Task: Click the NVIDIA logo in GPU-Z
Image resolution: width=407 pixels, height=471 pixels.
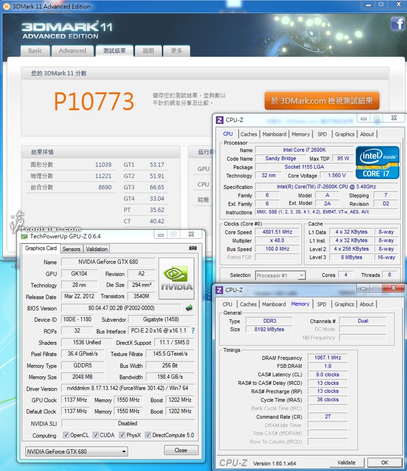Action: click(x=176, y=278)
